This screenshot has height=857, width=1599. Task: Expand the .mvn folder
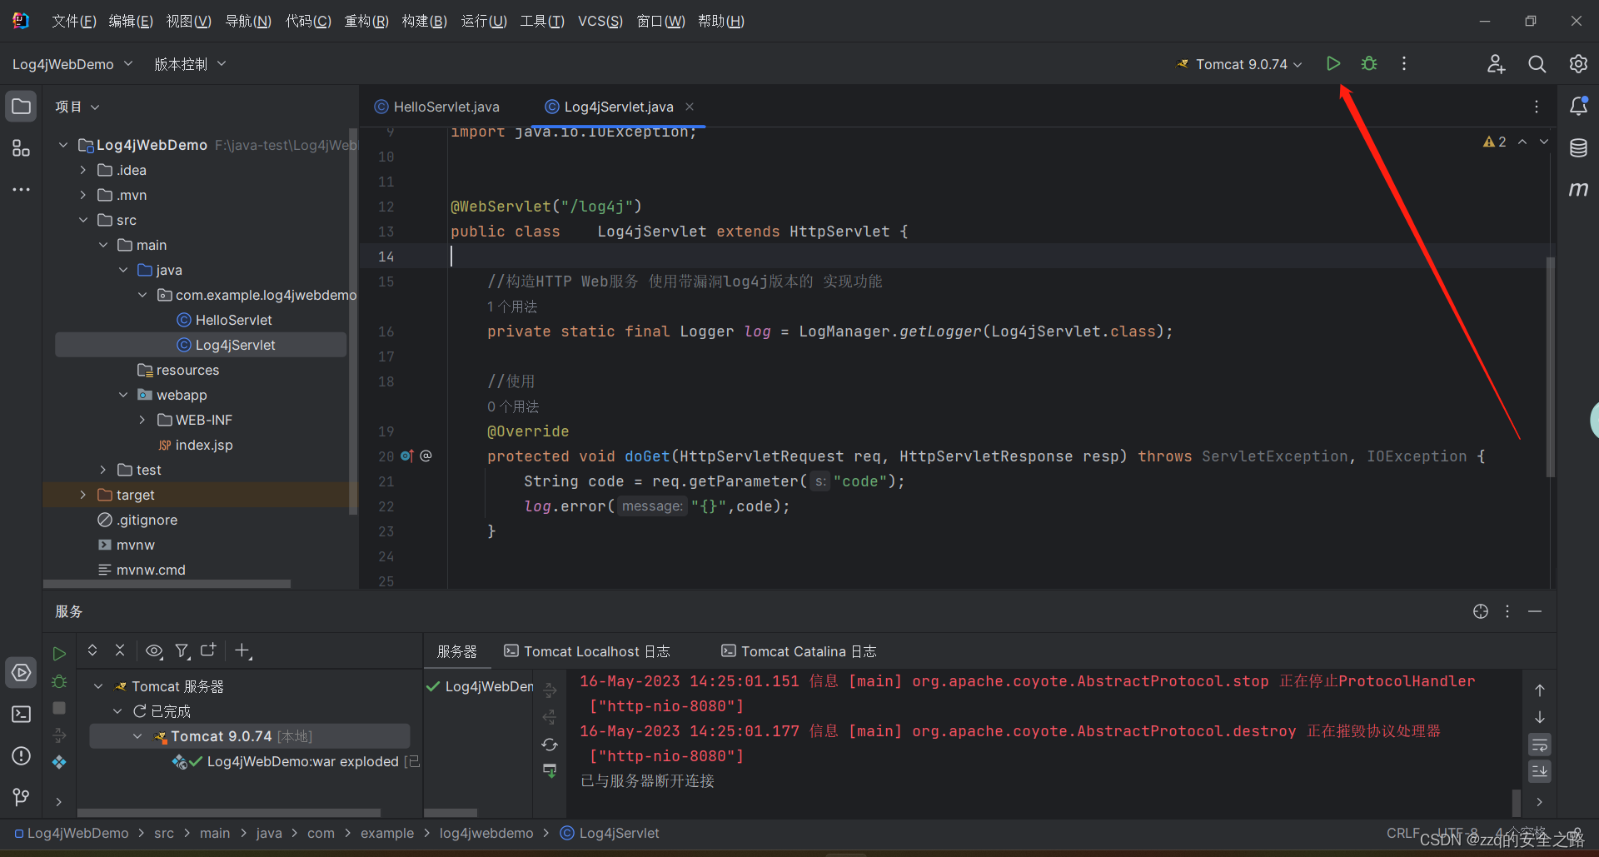point(82,195)
